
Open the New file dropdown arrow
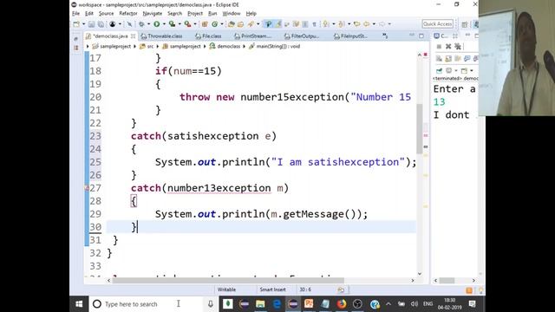tap(84, 24)
